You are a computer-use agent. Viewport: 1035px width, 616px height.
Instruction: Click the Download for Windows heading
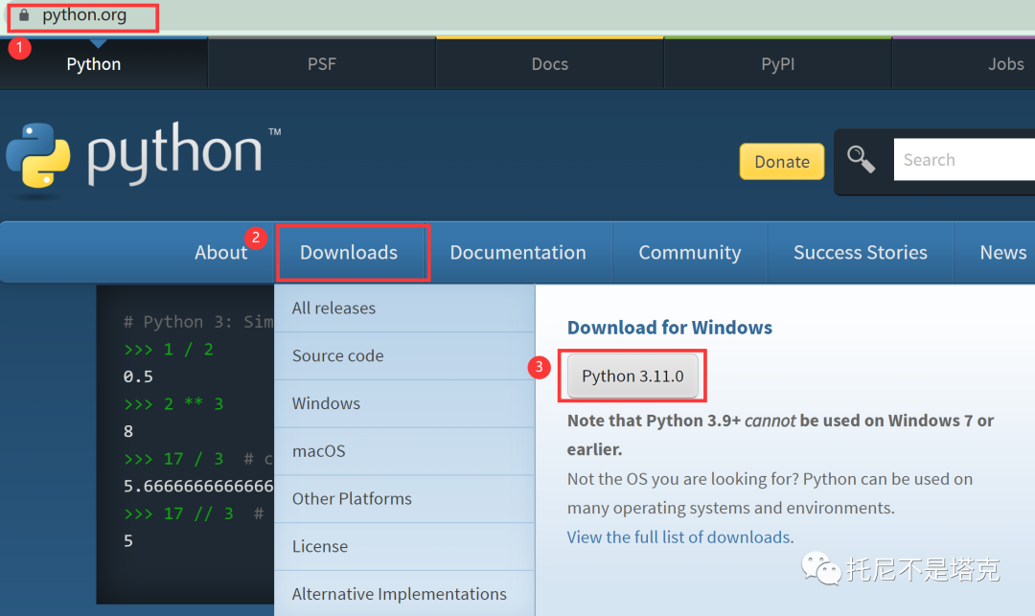tap(669, 328)
